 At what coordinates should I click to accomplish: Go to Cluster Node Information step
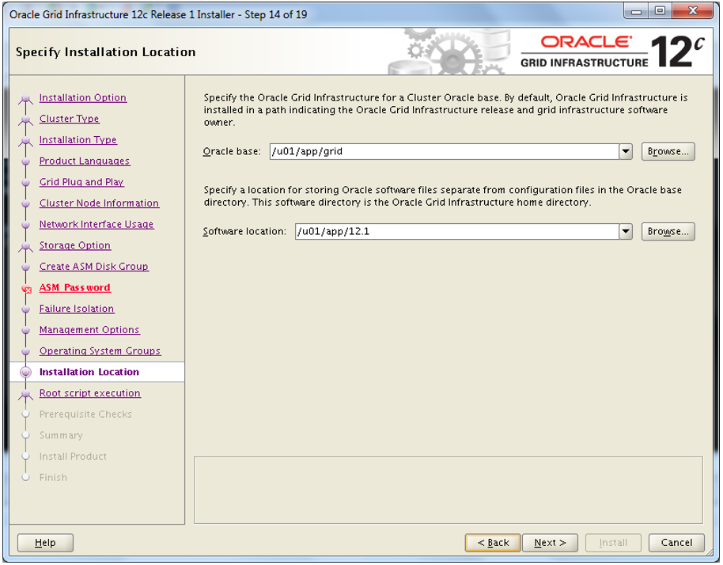99,203
